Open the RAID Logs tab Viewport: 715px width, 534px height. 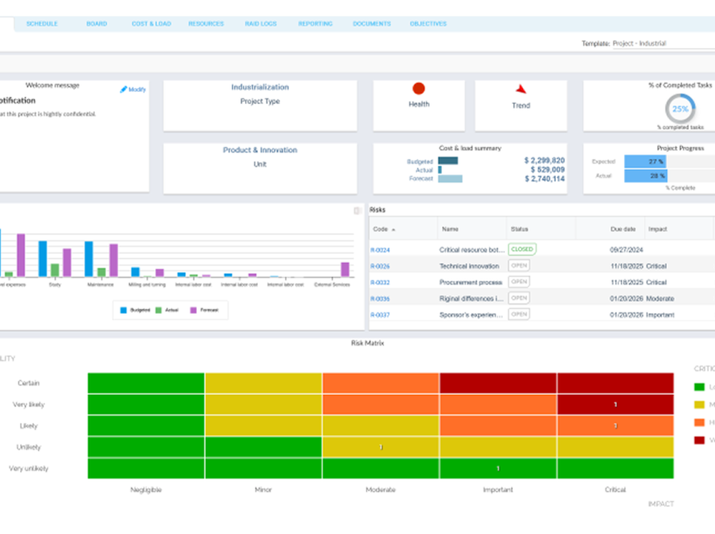tap(261, 24)
